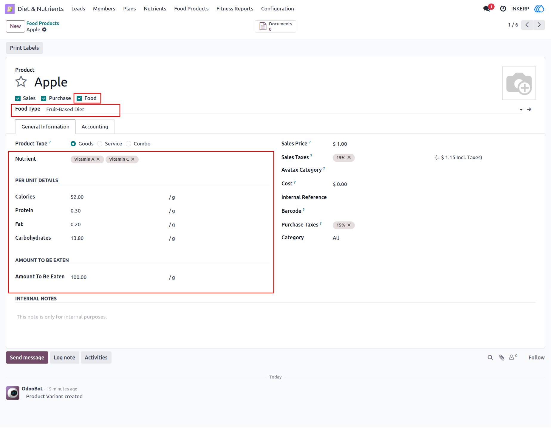Select the Goods product type

click(x=73, y=144)
